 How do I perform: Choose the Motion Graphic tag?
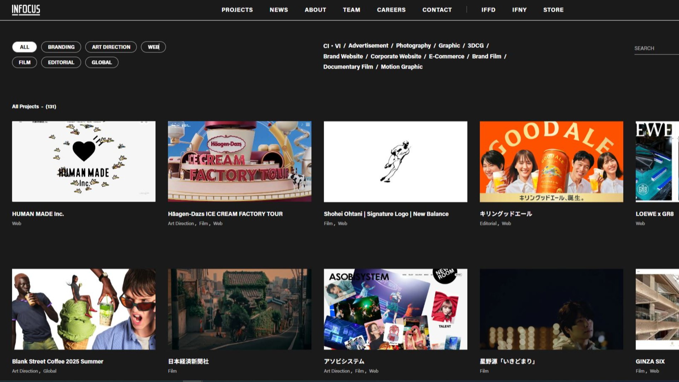tap(401, 67)
